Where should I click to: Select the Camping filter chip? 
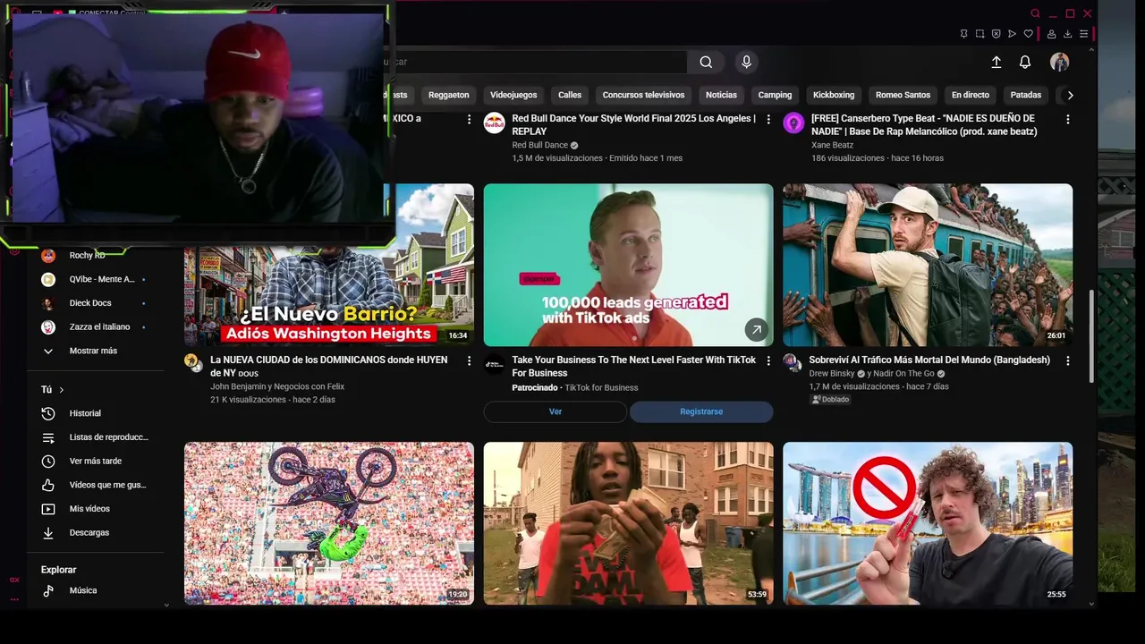[x=775, y=95]
